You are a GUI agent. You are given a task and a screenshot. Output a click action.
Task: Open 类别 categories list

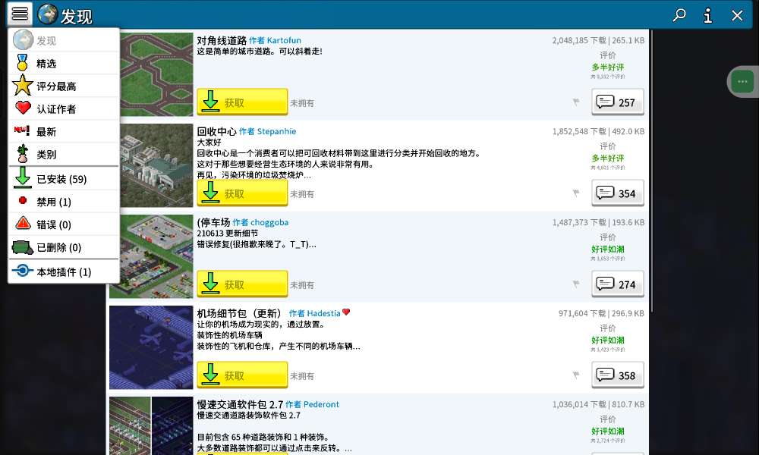(64, 154)
